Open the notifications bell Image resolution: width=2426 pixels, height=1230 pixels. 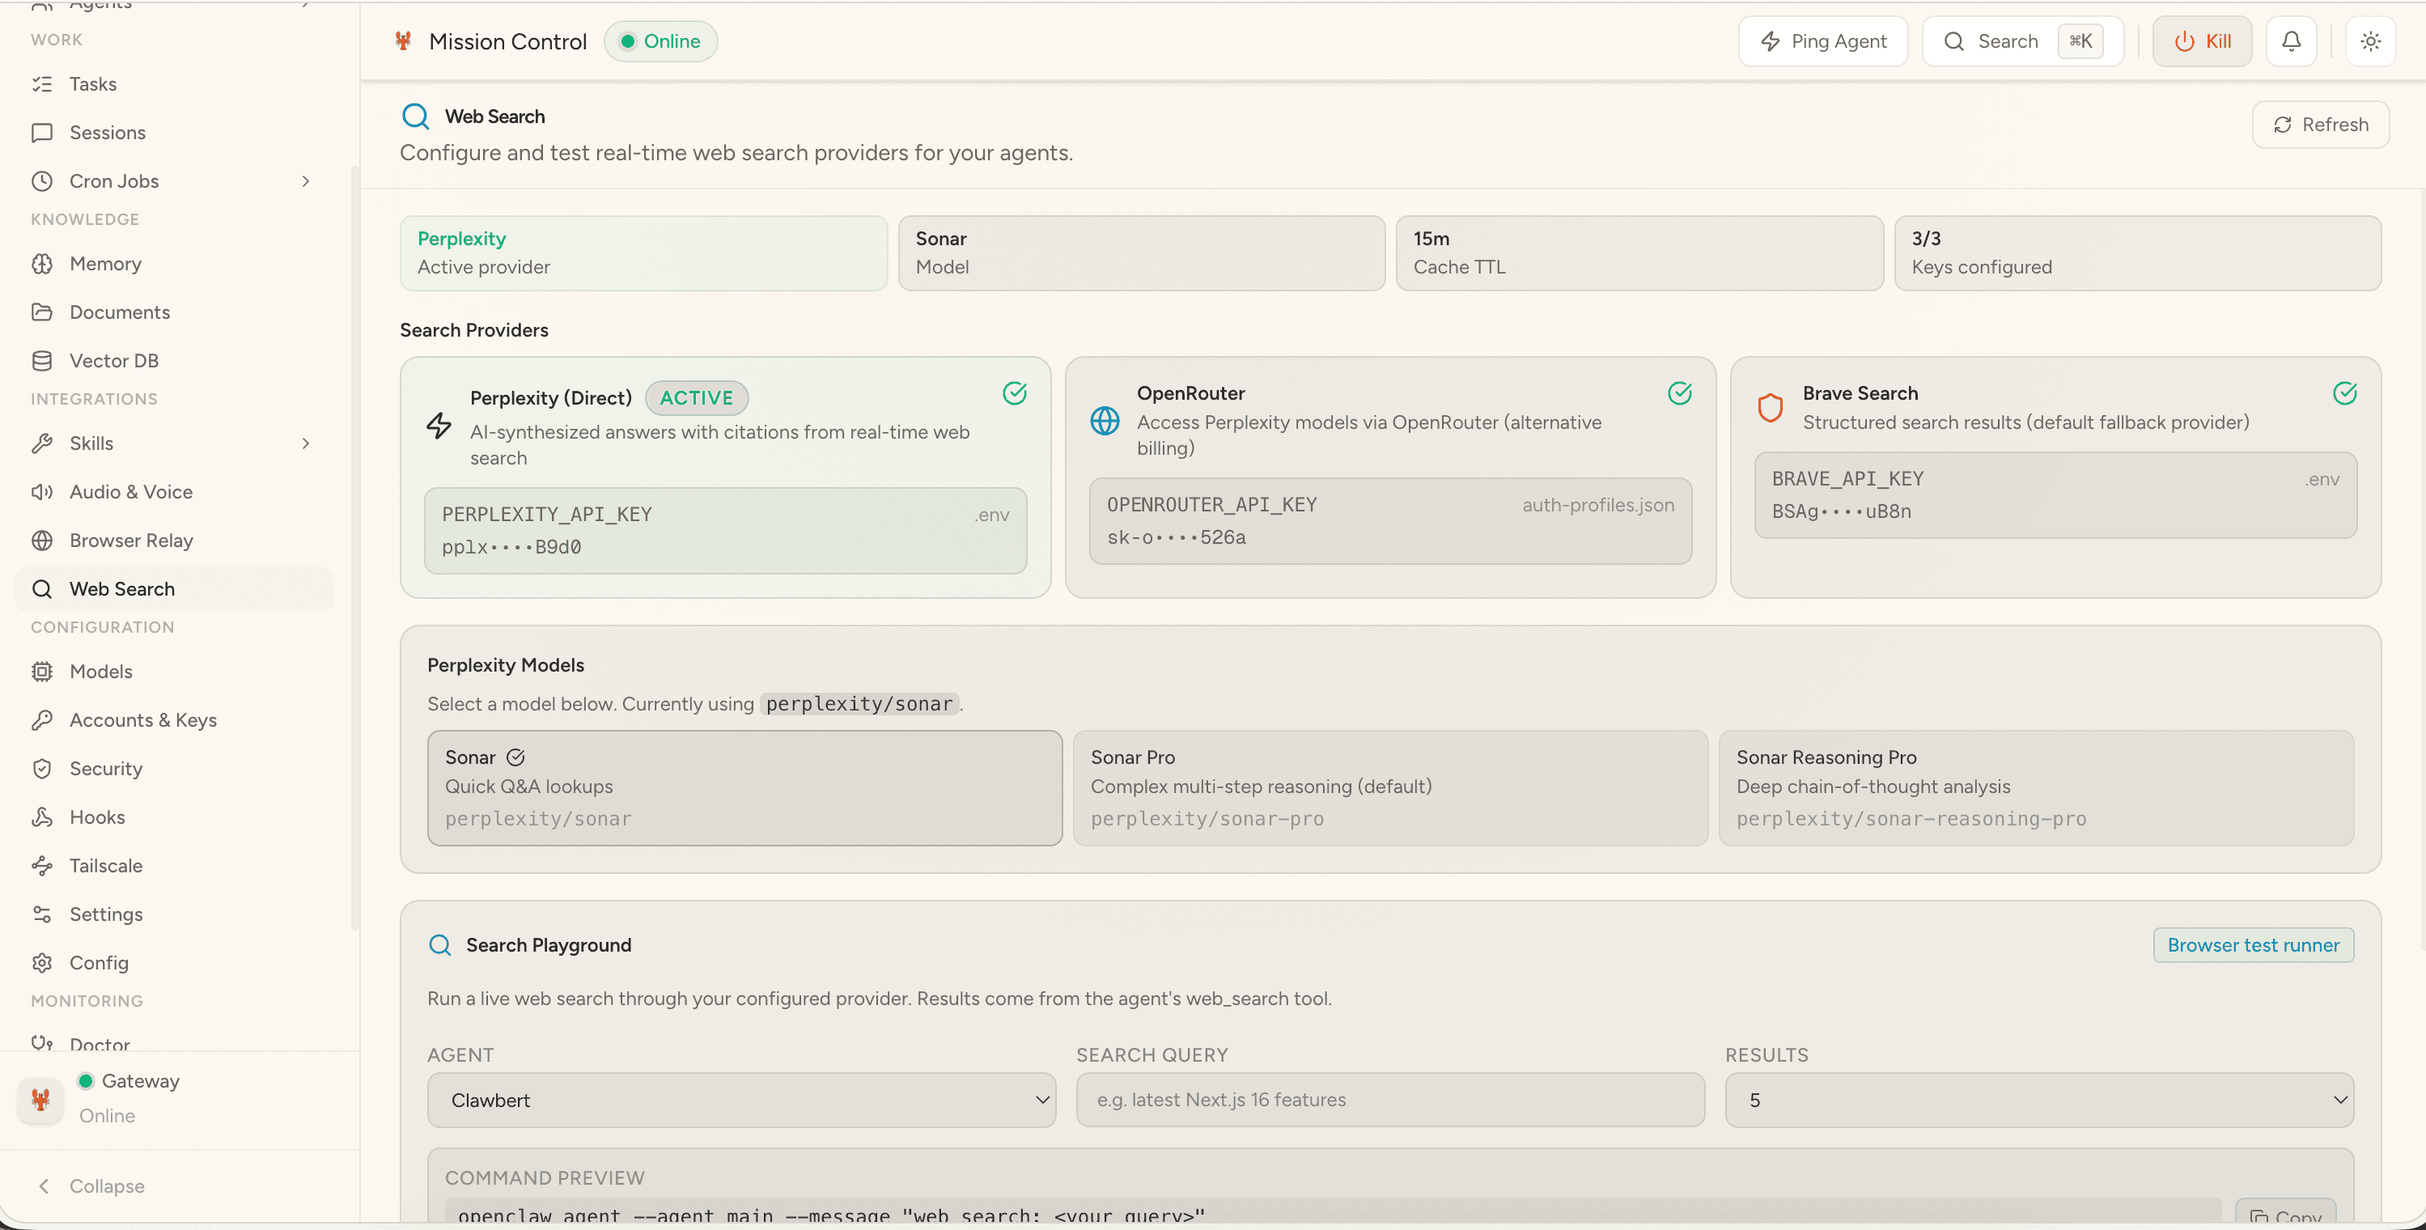tap(2292, 40)
